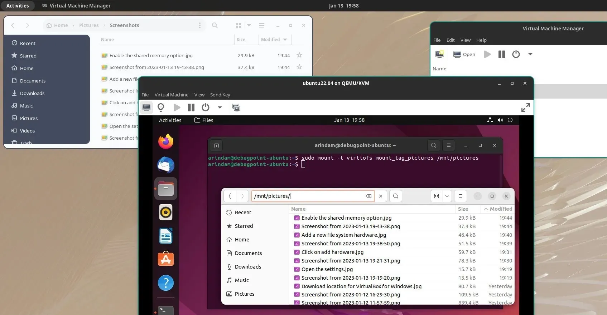Click Activities in the host top bar
Screen dimensions: 607x315
click(x=18, y=6)
